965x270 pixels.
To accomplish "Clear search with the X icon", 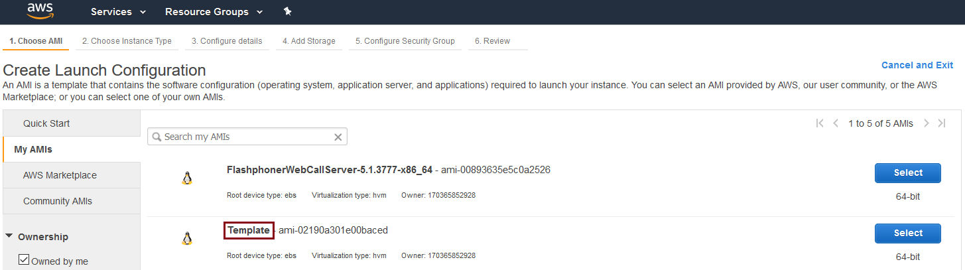I will pos(338,137).
